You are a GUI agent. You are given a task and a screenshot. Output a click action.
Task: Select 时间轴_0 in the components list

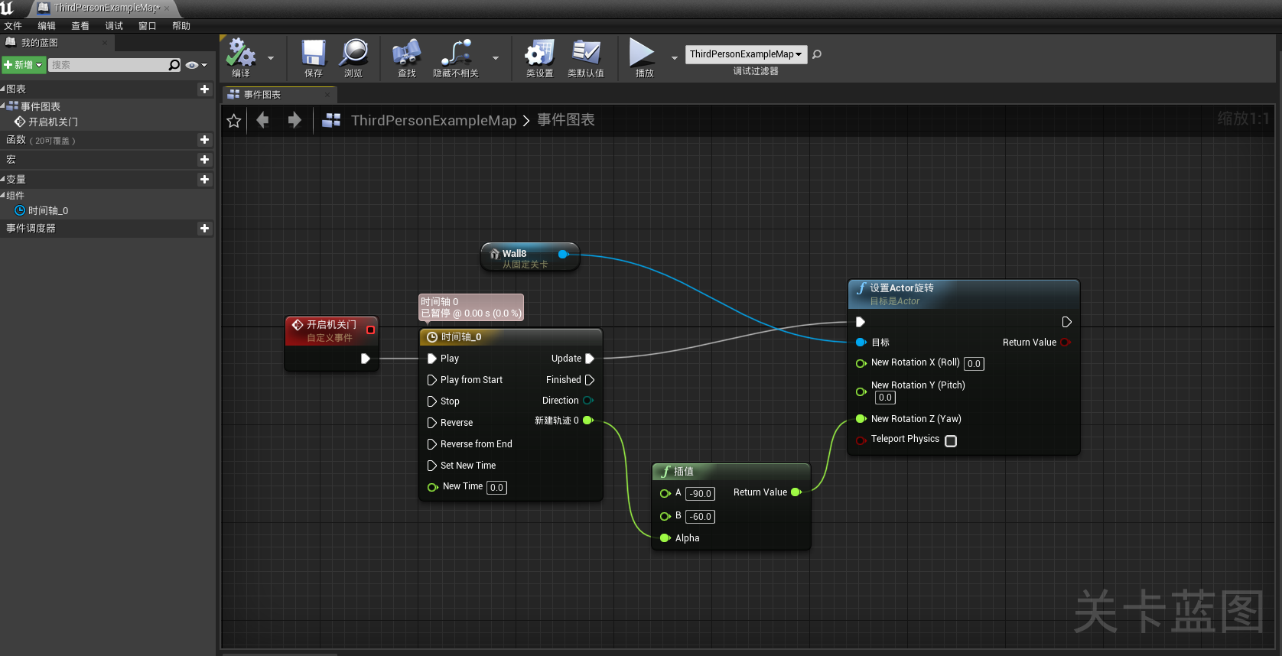[x=47, y=211]
